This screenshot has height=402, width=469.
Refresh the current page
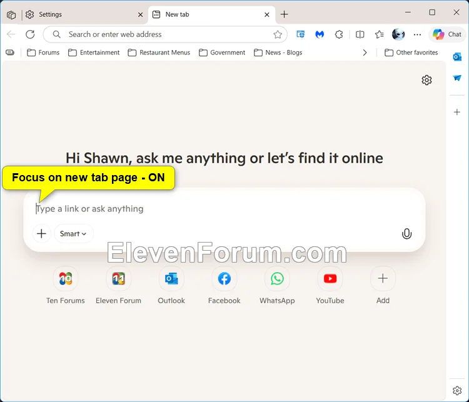(x=30, y=34)
